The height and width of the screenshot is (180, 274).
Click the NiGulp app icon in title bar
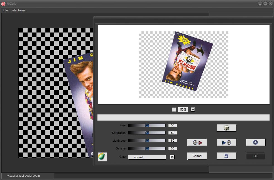pos(3,4)
